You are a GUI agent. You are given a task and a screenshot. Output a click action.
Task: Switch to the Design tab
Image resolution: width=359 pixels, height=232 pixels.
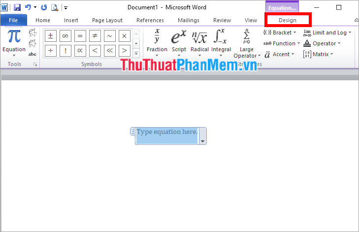click(x=287, y=20)
